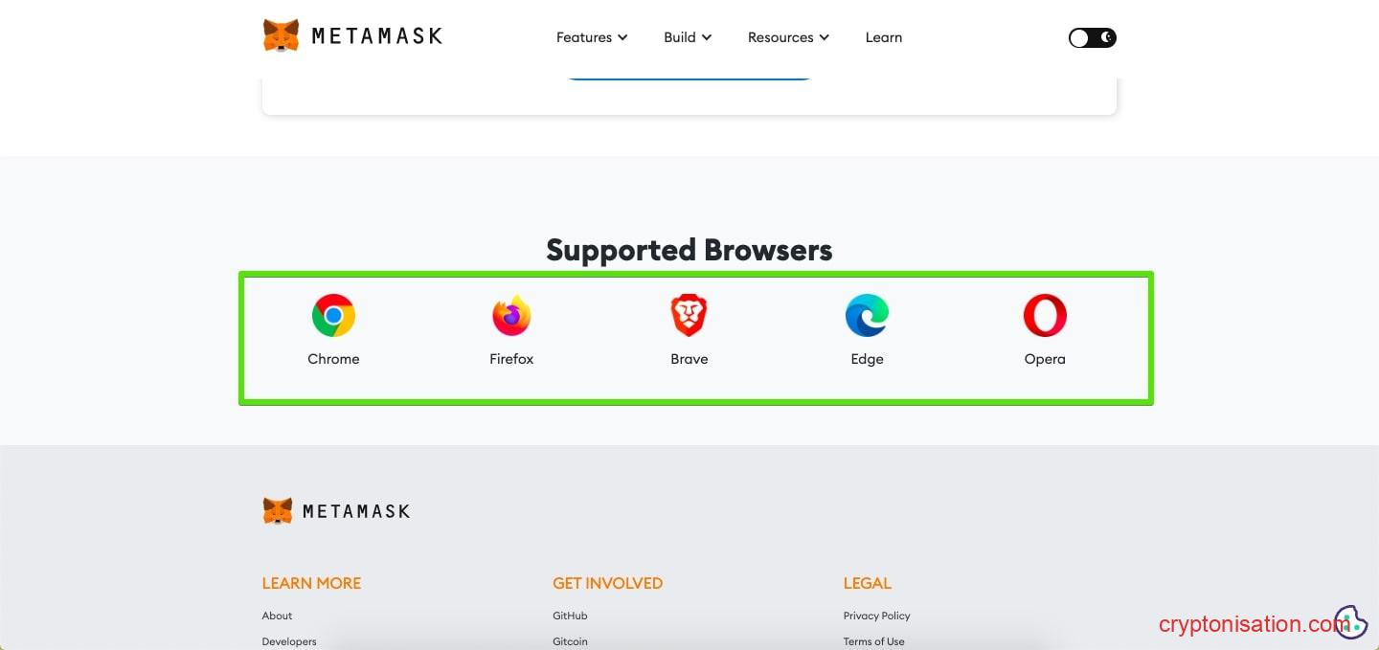Expand the Resources dropdown menu

coord(788,37)
